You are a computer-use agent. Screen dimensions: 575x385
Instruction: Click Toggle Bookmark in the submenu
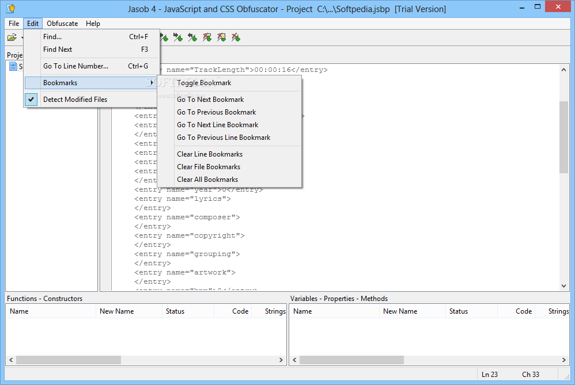click(x=229, y=83)
